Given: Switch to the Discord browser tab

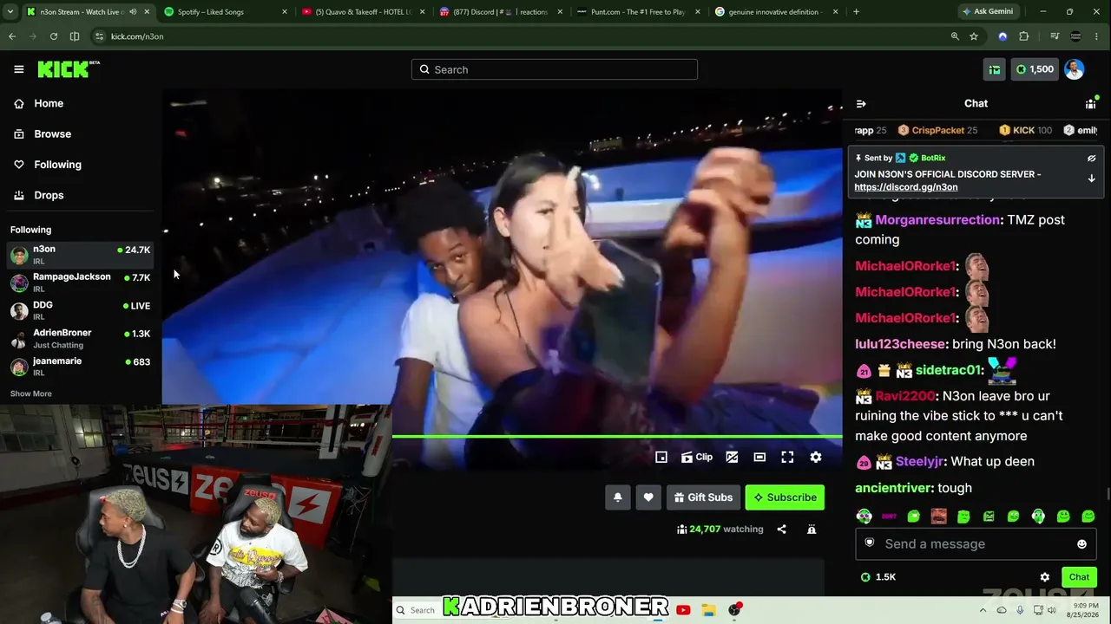Looking at the screenshot, I should (499, 12).
